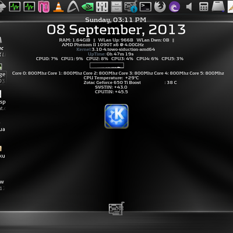
Task: Open the file cabinet drawer icon
Action: click(116, 7)
